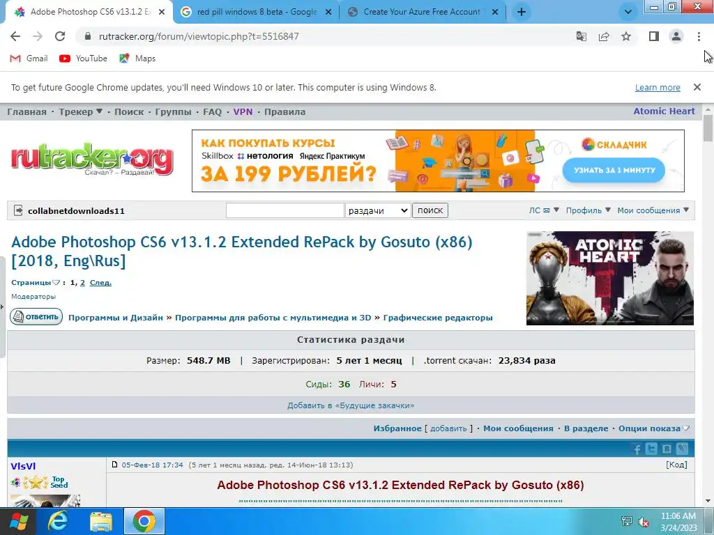Click the Atomic Heart ad image
The width and height of the screenshot is (714, 535).
pos(609,279)
